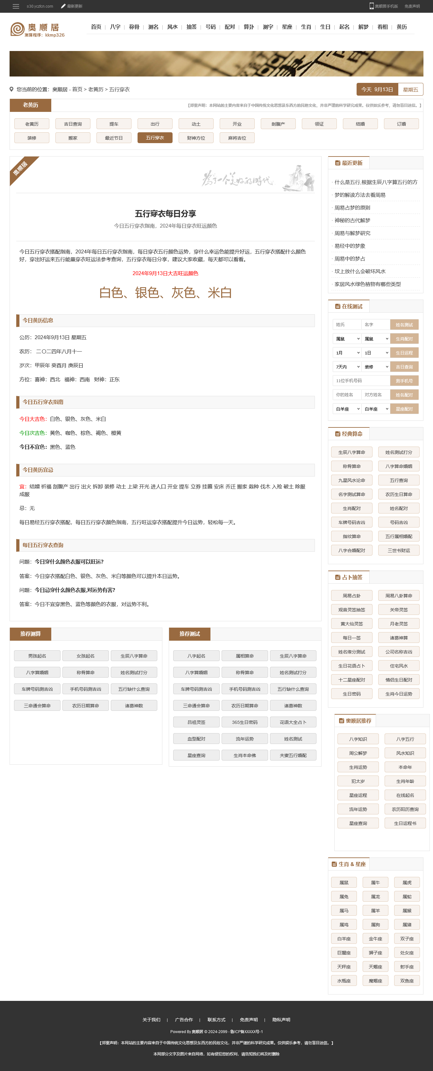Click the 属龙 zodiac button
Viewport: 433px width, 1071px height.
tap(375, 897)
